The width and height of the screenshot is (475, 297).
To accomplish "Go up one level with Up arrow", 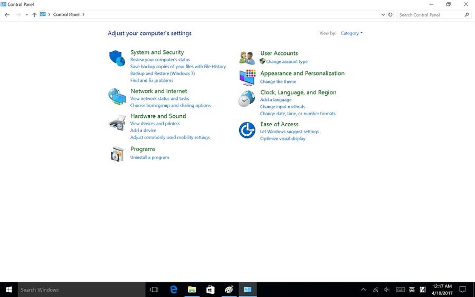I will coord(34,15).
